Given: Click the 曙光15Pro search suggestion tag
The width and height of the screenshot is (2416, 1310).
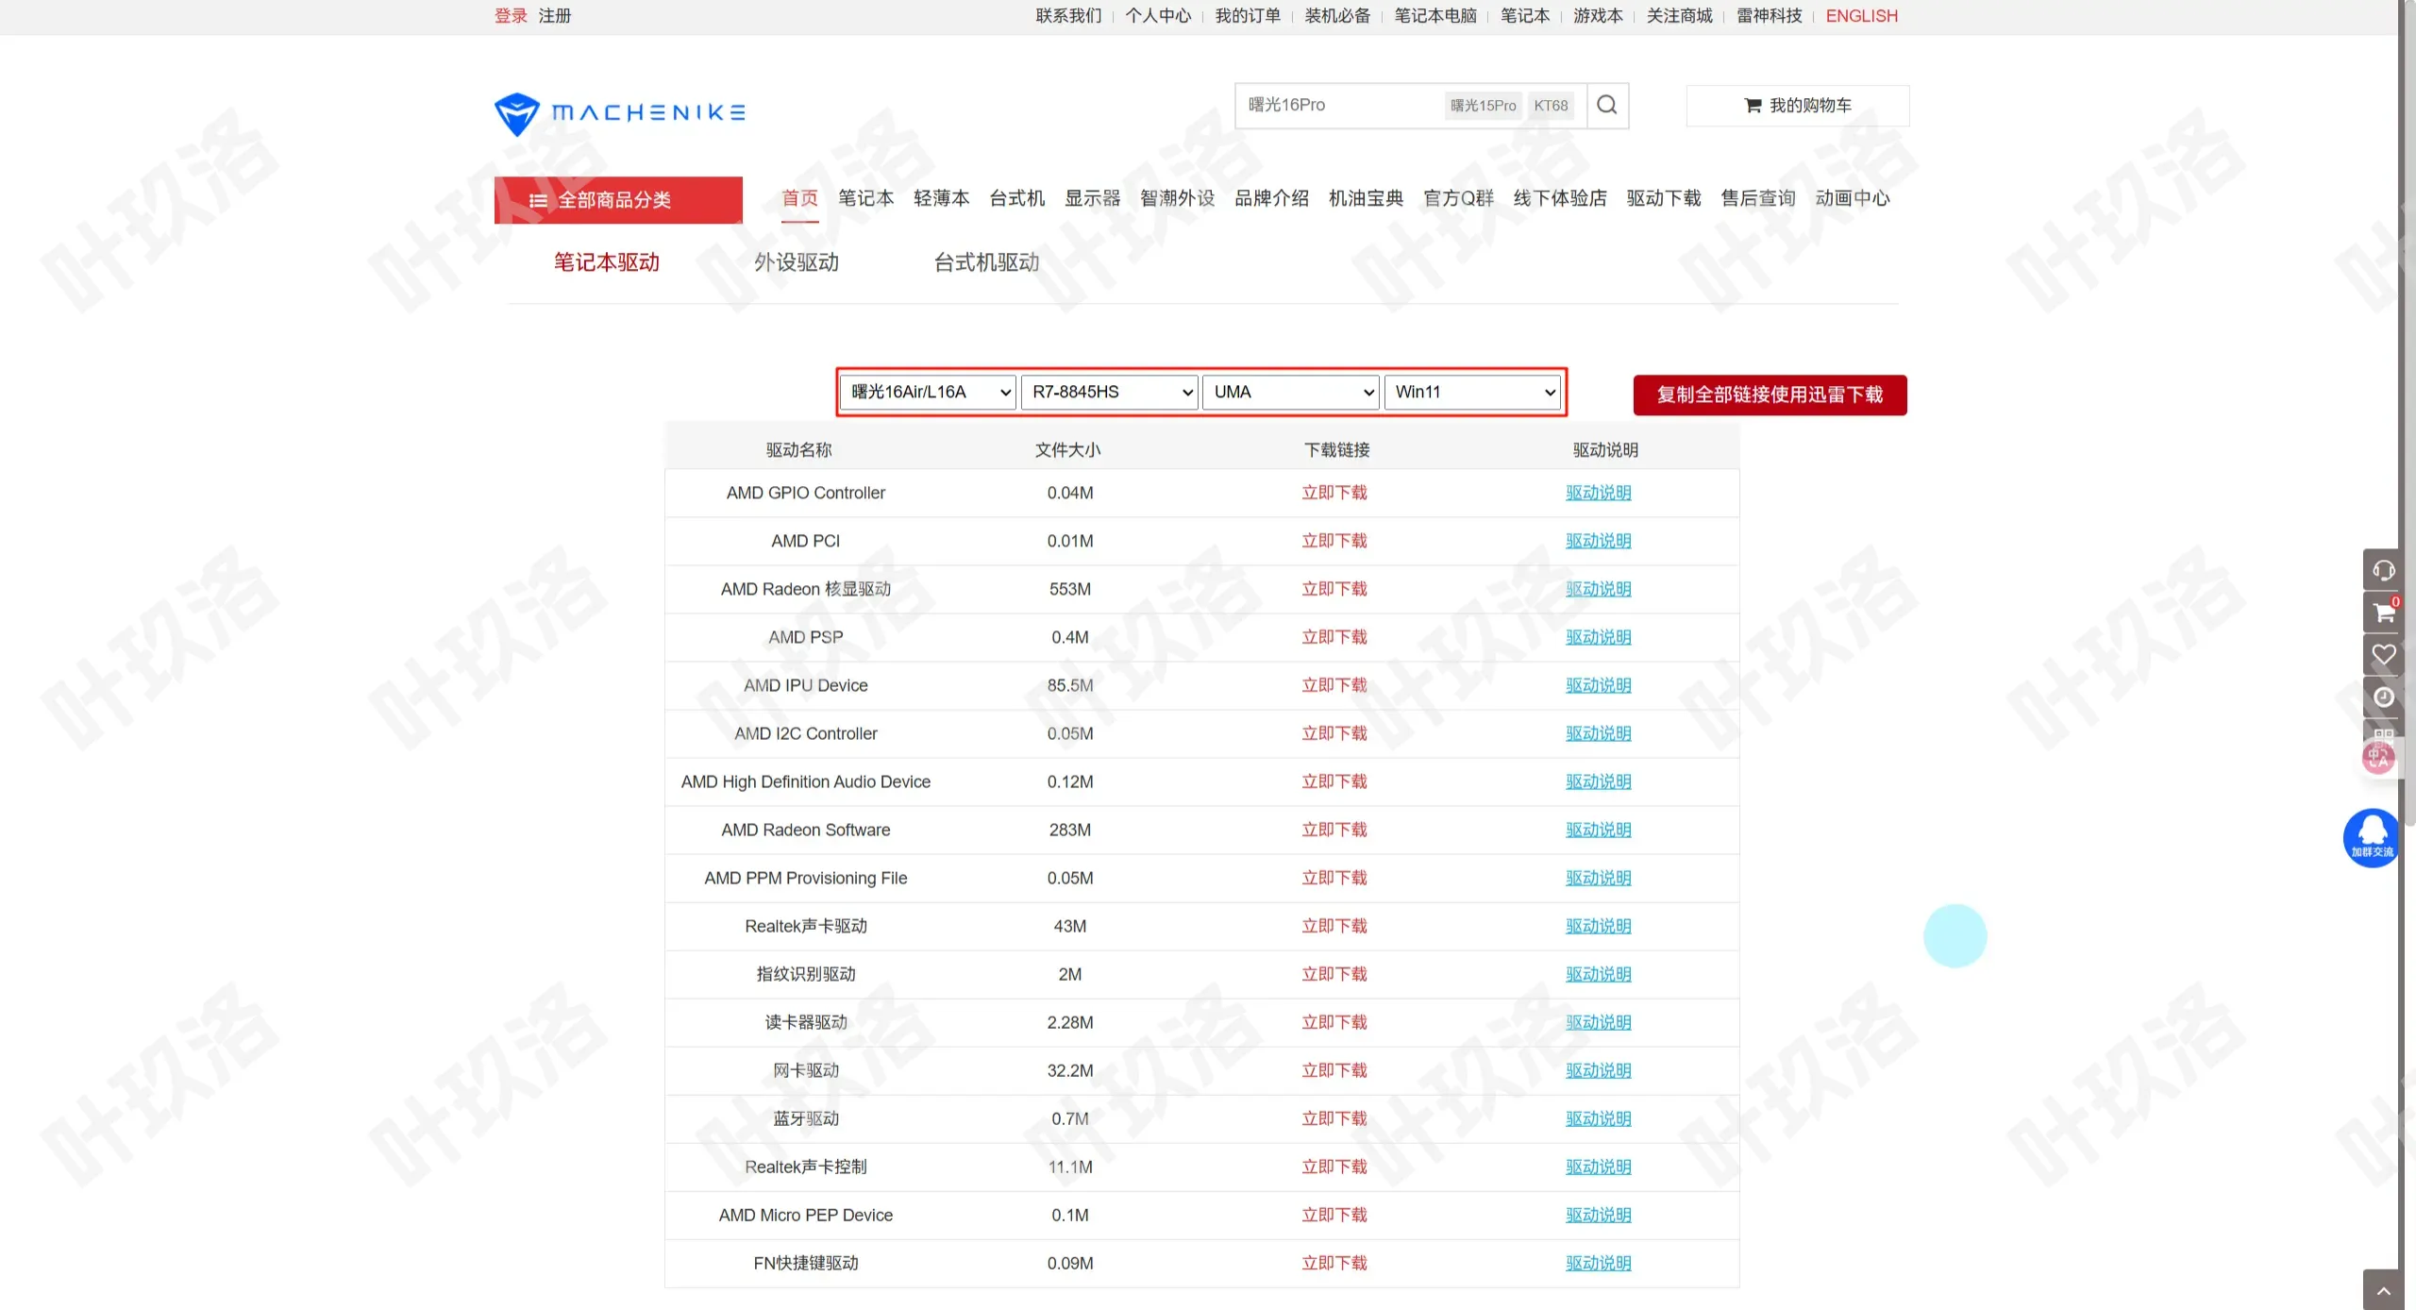Looking at the screenshot, I should (x=1484, y=106).
